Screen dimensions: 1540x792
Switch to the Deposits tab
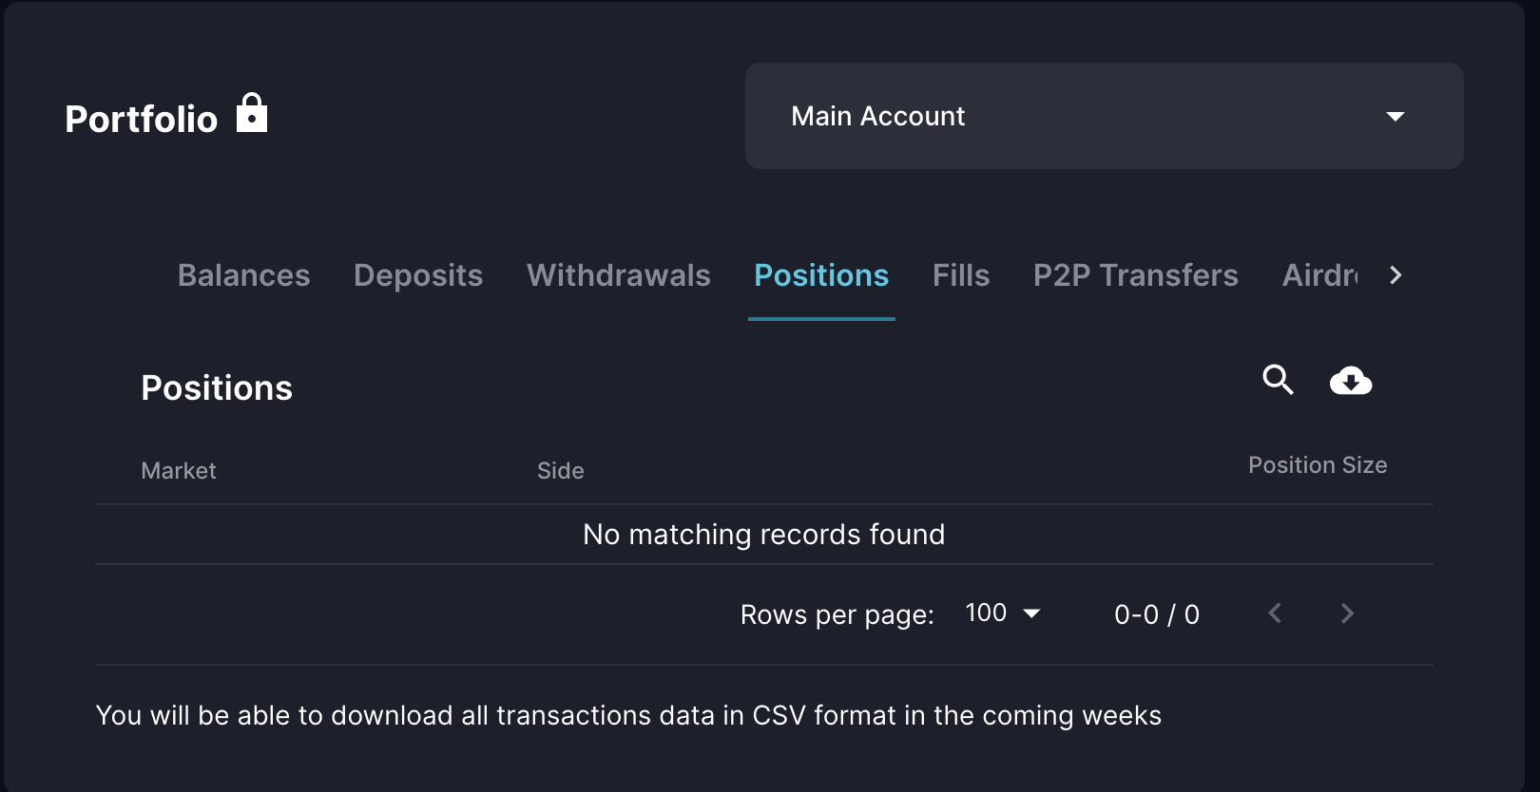tap(418, 275)
